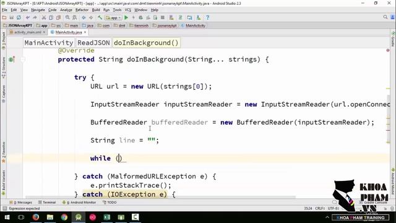Open the File menu
This screenshot has height=223, width=396.
pyautogui.click(x=4, y=10)
